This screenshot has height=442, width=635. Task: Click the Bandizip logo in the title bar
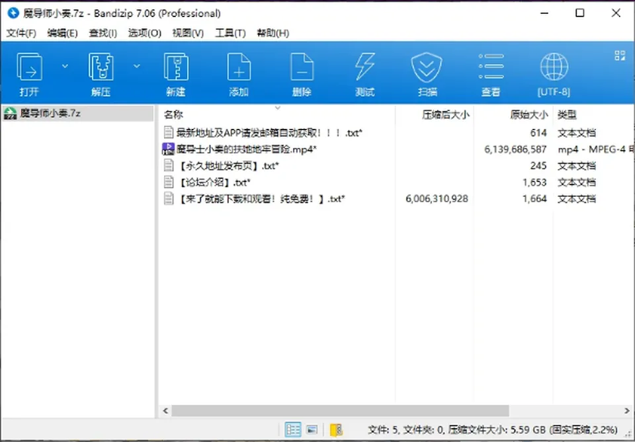13,13
